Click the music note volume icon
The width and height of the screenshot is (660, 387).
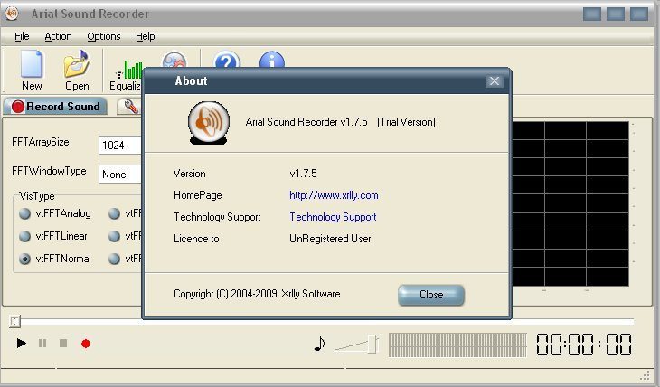click(x=319, y=344)
